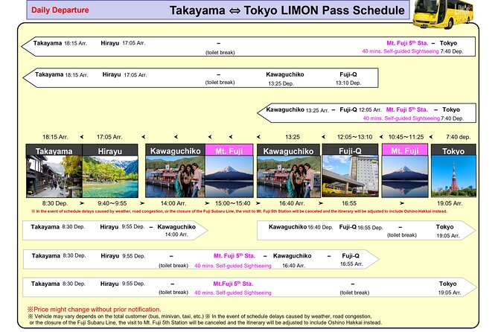Open the Fuji-Q hotel building photo
Screen dimensions: 498x332
pos(350,176)
